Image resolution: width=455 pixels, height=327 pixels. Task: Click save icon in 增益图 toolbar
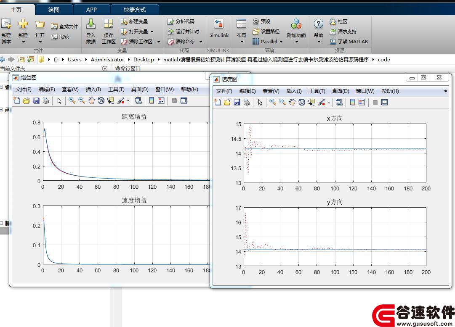pos(36,100)
